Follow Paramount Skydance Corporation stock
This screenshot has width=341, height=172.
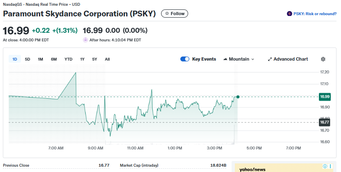click(175, 14)
